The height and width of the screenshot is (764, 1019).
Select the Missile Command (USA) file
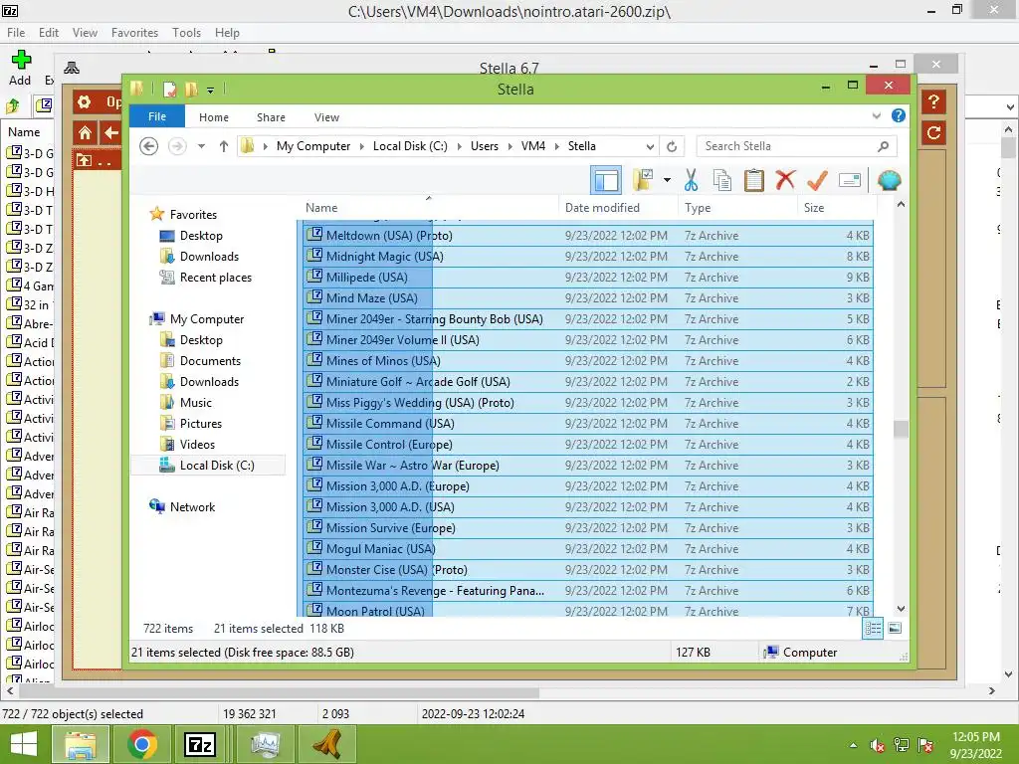(x=588, y=424)
